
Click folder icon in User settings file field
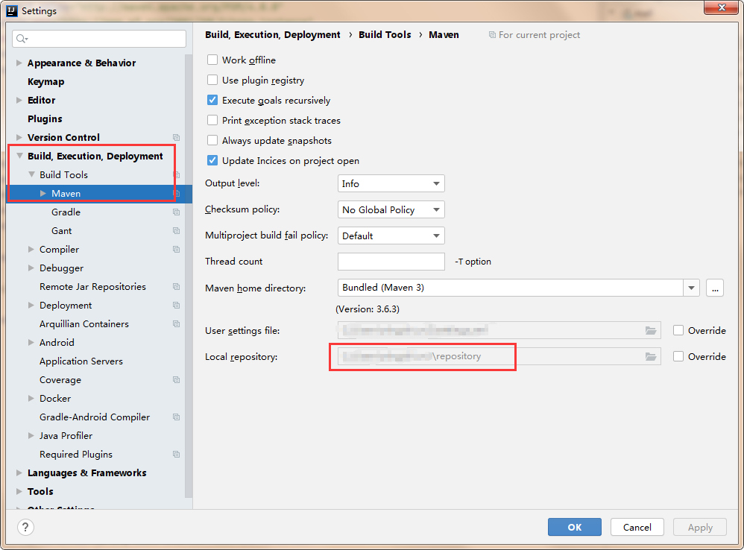click(x=651, y=330)
